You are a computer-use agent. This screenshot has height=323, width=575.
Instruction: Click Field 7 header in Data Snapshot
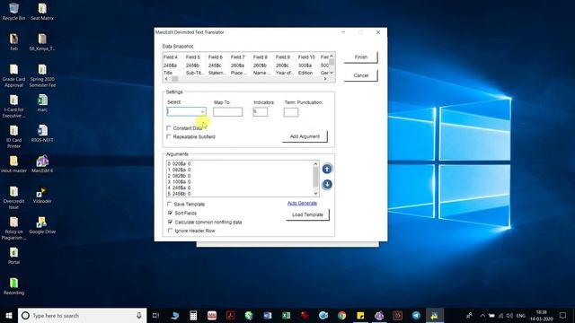(237, 57)
